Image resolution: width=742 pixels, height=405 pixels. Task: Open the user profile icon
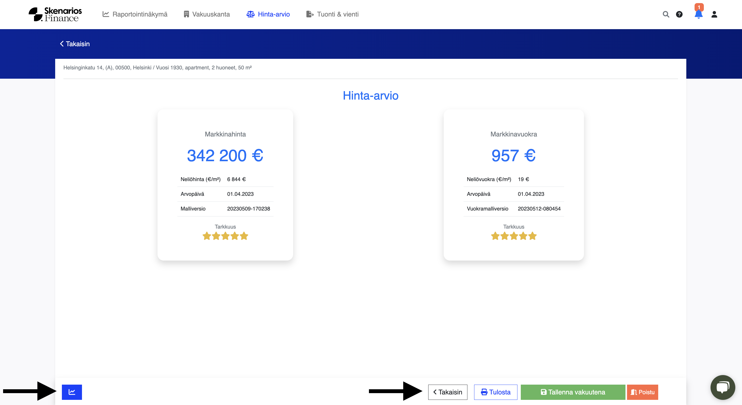tap(714, 14)
